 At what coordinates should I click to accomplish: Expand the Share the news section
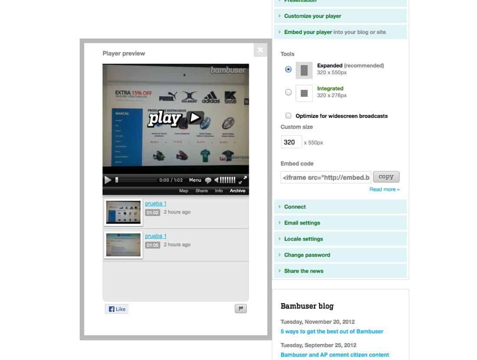tap(340, 271)
